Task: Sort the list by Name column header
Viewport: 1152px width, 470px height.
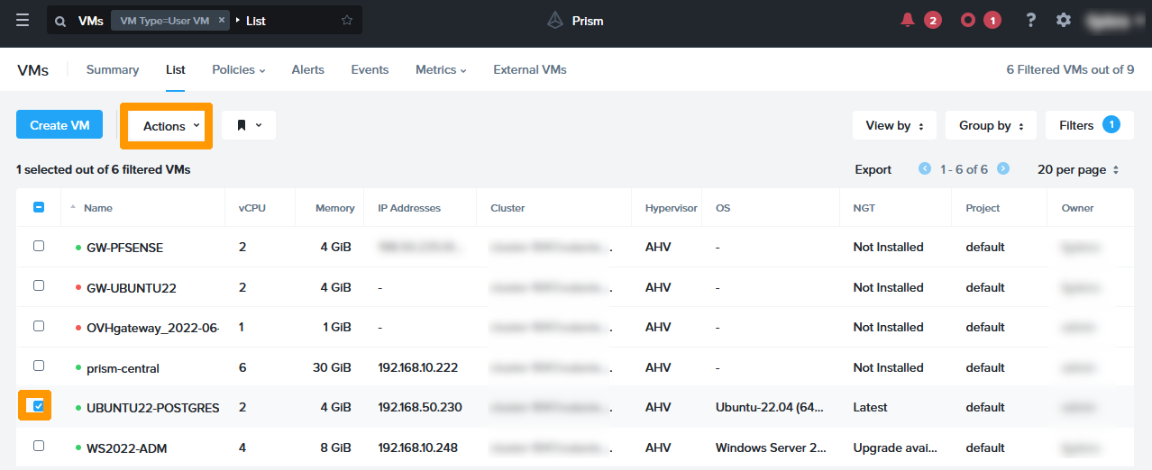Action: point(97,208)
